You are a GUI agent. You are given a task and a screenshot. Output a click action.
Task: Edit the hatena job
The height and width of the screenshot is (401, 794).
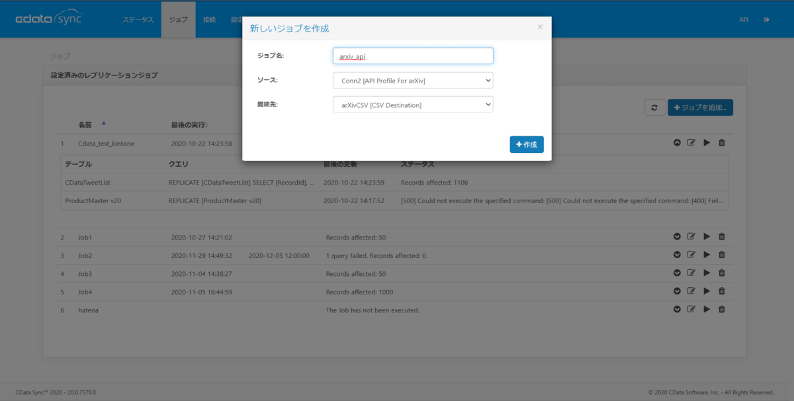pyautogui.click(x=691, y=309)
